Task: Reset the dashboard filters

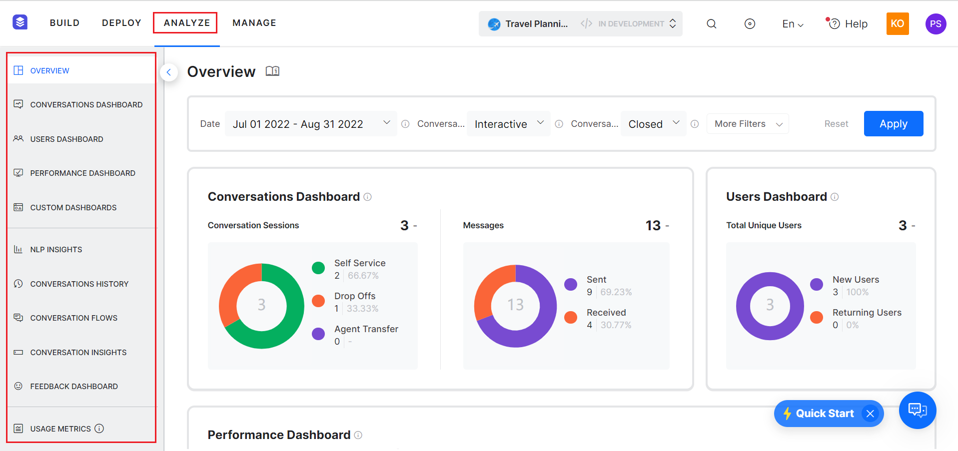Action: click(x=836, y=123)
